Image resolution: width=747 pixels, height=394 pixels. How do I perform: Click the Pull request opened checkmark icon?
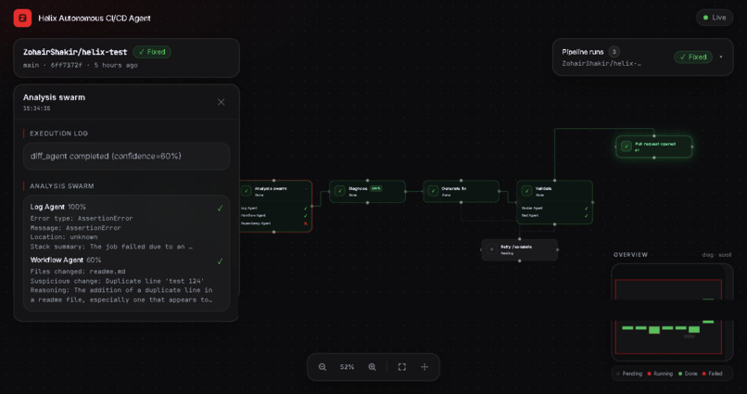click(x=627, y=146)
